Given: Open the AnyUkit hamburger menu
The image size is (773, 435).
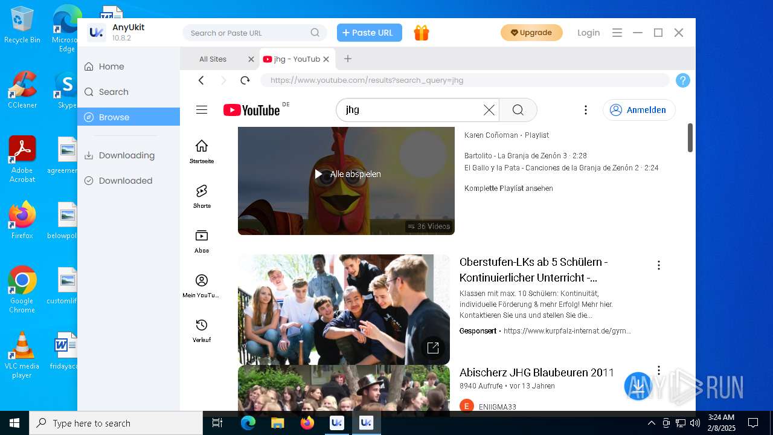Looking at the screenshot, I should click(x=617, y=33).
